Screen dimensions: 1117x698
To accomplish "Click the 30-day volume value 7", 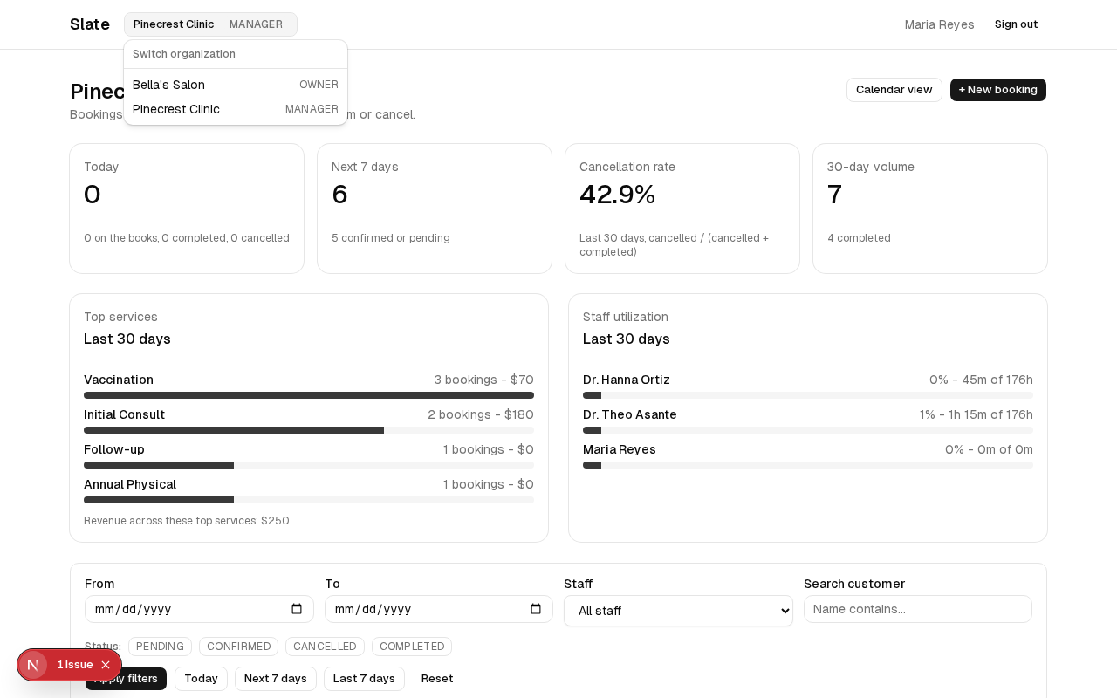I will point(834,194).
